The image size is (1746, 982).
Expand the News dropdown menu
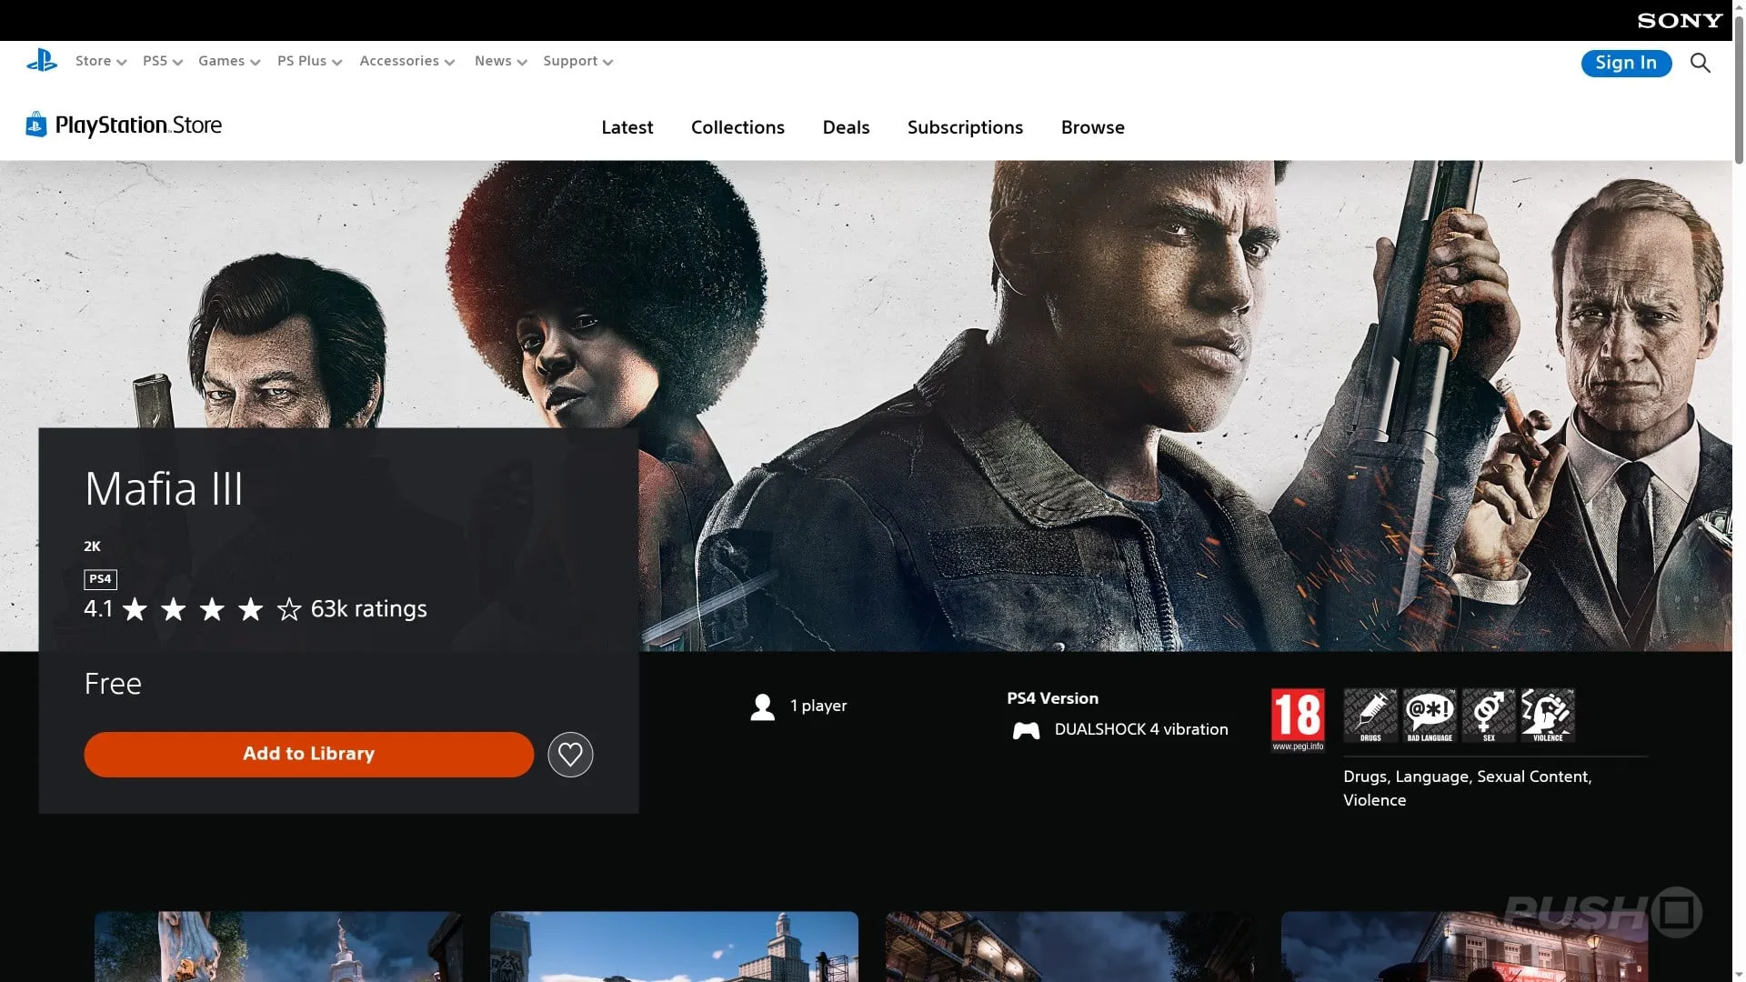pos(500,61)
